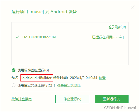Click the green 重新运行(L) rerun button
The image size is (140, 112).
coord(112,99)
